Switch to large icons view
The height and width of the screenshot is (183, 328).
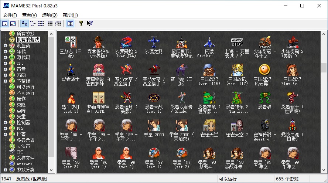pyautogui.click(x=25, y=24)
